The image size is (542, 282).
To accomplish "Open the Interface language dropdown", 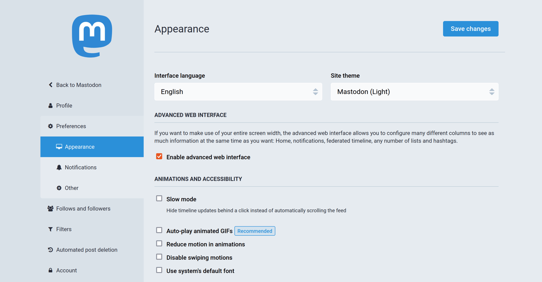I will (238, 92).
